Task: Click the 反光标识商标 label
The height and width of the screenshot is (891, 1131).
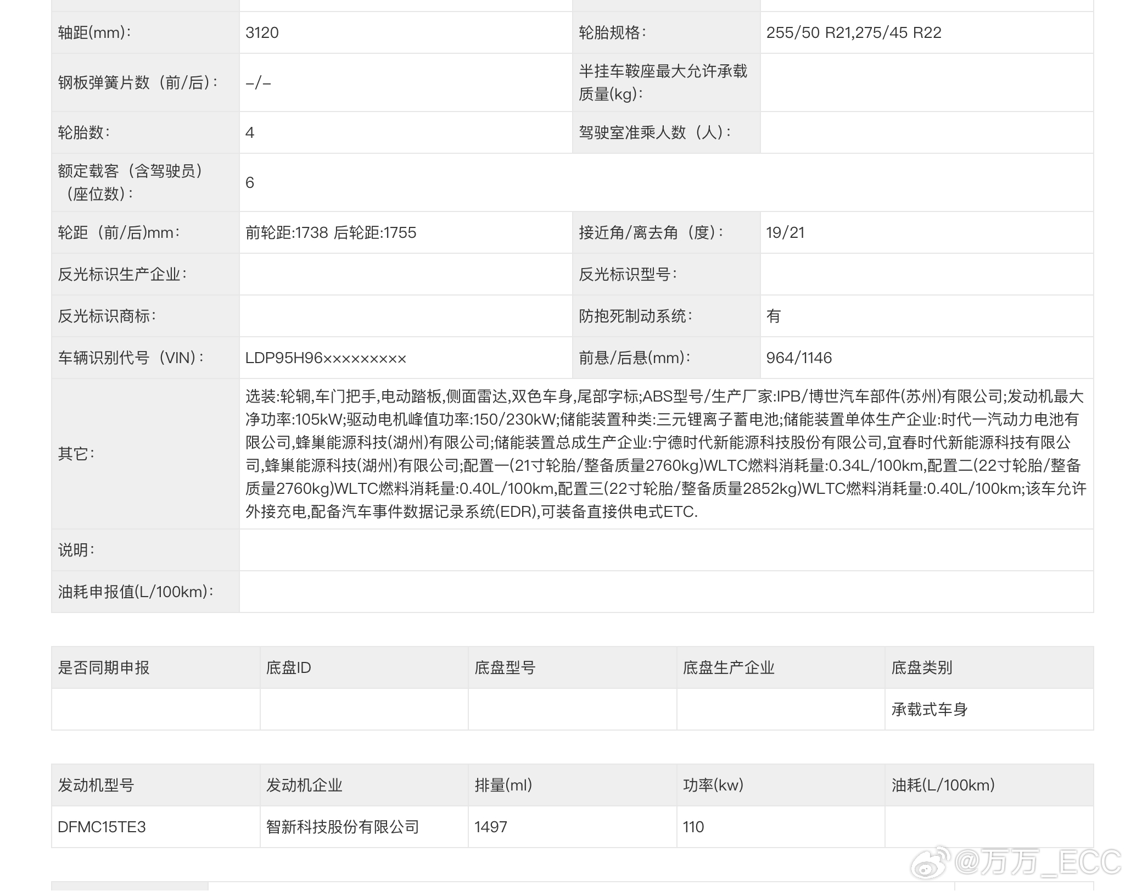Action: pyautogui.click(x=107, y=316)
